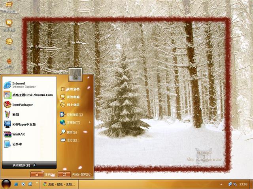Select the recycle bin desktop icon
The height and width of the screenshot is (189, 253).
[9, 63]
